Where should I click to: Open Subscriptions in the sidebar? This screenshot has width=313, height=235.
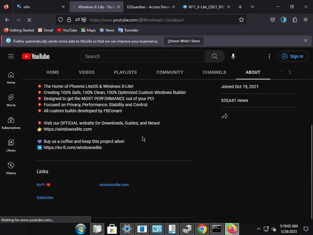[11, 123]
